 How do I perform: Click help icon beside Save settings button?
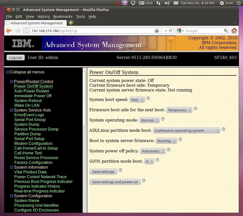point(120,170)
